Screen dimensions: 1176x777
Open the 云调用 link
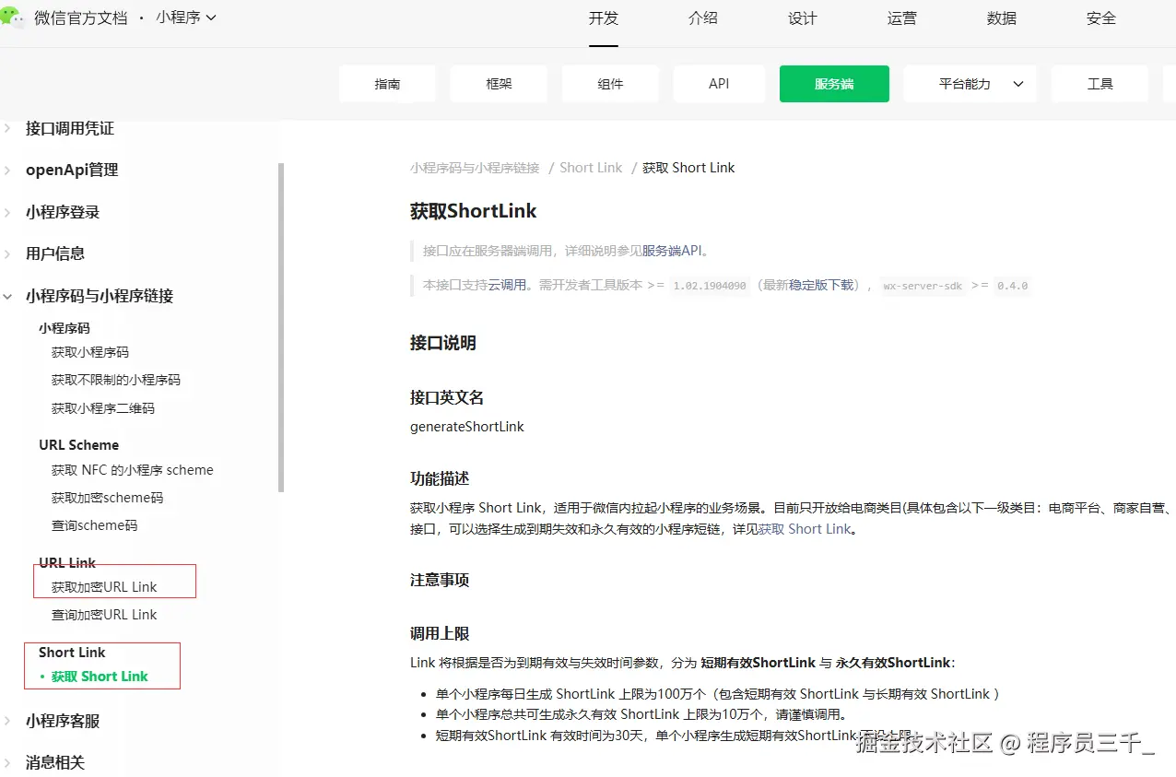pos(506,286)
